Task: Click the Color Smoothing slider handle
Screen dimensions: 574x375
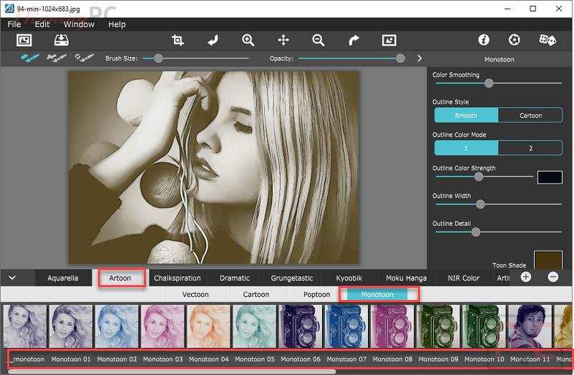Action: coord(489,84)
